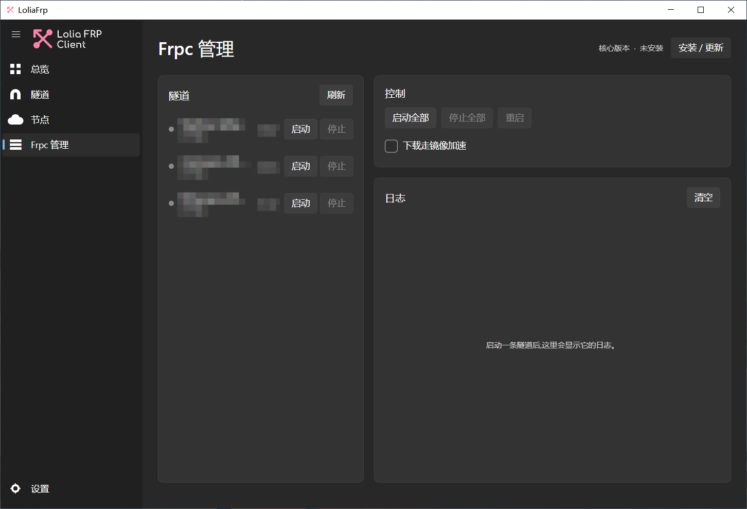747x509 pixels.
Task: Click the 安装 / 更新 button
Action: [701, 48]
